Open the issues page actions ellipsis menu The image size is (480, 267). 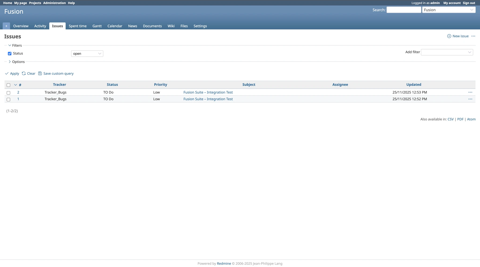[x=473, y=36]
